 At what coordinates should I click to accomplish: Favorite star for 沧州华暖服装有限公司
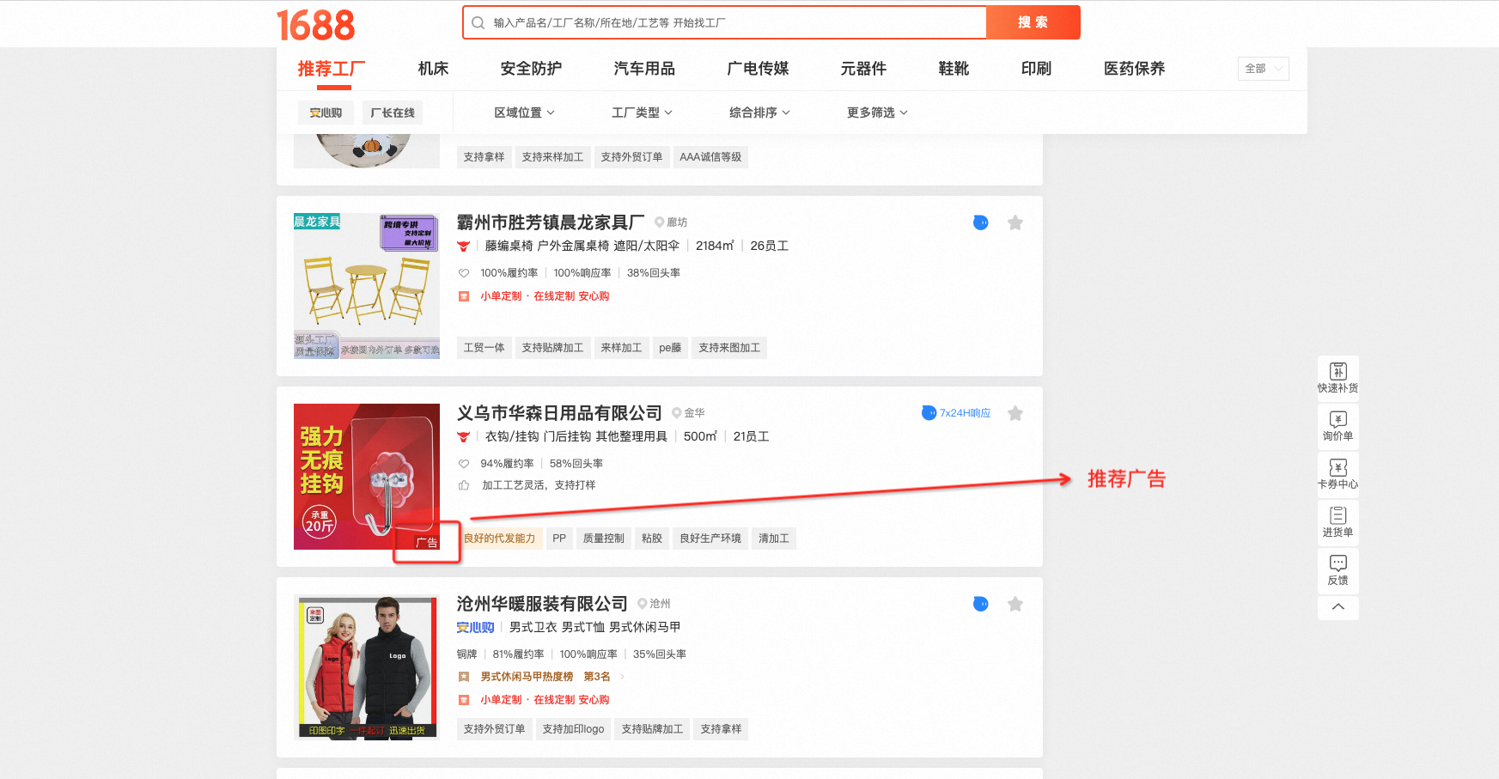[x=1015, y=604]
